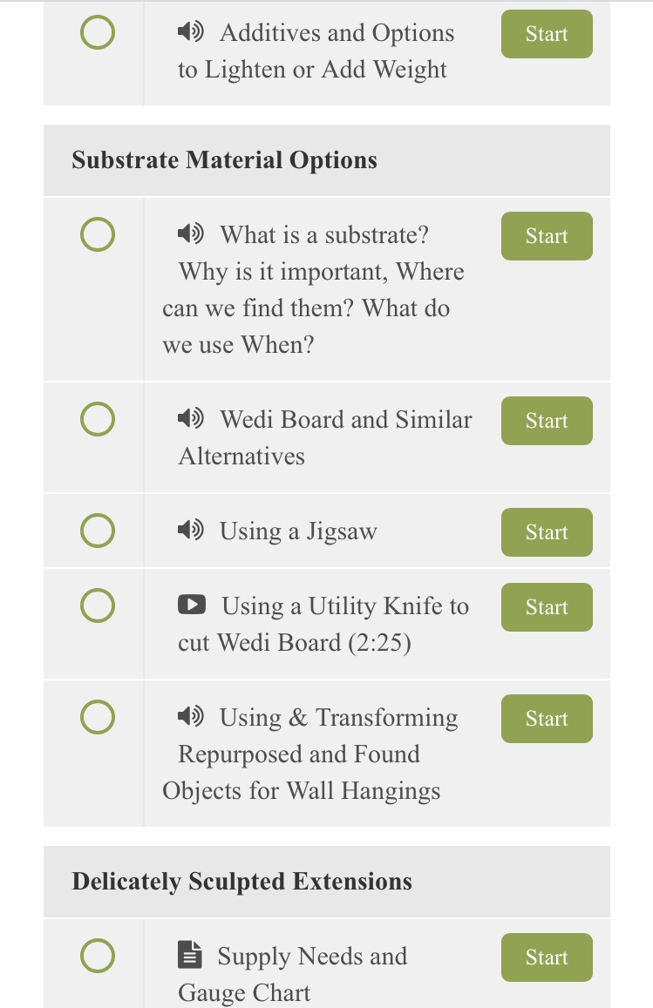
Task: Mark Additives and Options lesson circle complete
Action: [x=98, y=32]
